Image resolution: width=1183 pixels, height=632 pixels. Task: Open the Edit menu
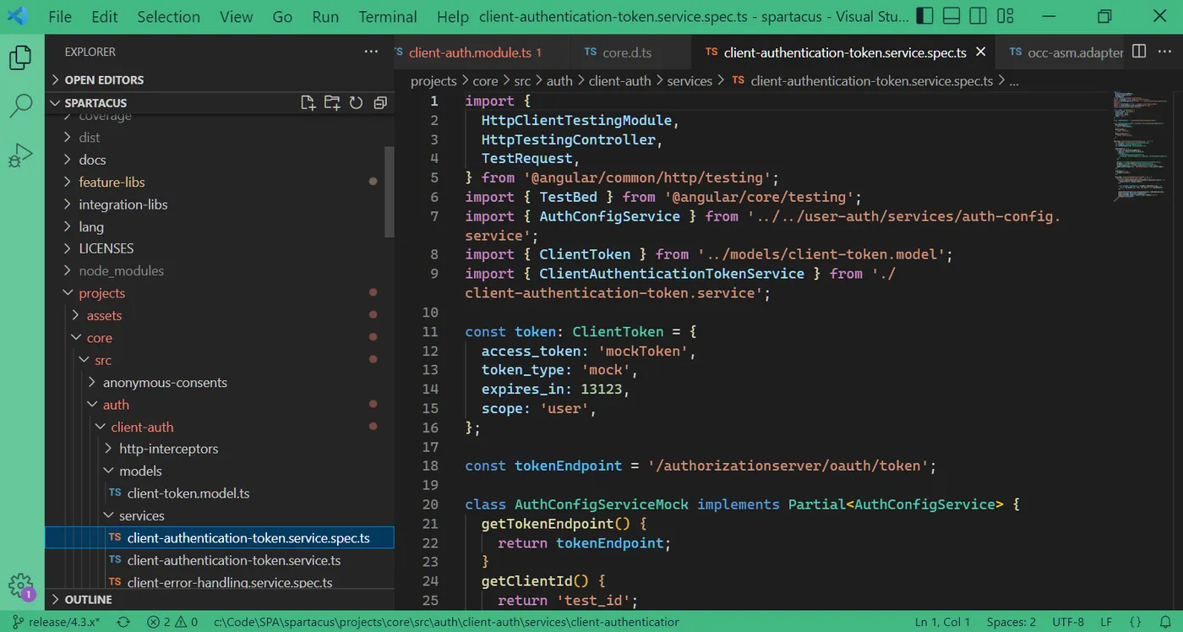[105, 17]
